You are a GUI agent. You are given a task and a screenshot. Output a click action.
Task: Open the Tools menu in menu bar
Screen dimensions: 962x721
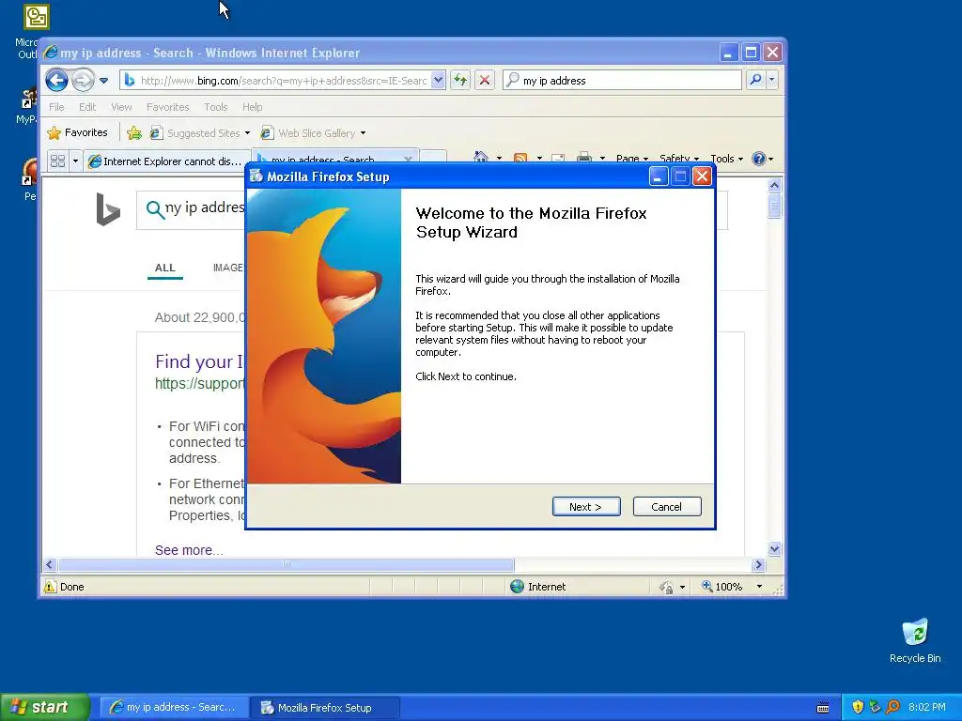(x=216, y=107)
